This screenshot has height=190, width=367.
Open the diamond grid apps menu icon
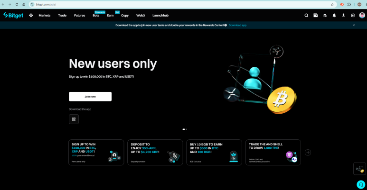pos(31,16)
